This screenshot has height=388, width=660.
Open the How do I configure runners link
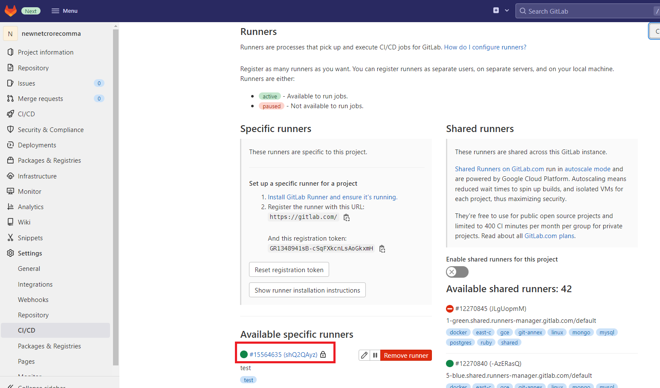[x=485, y=47]
